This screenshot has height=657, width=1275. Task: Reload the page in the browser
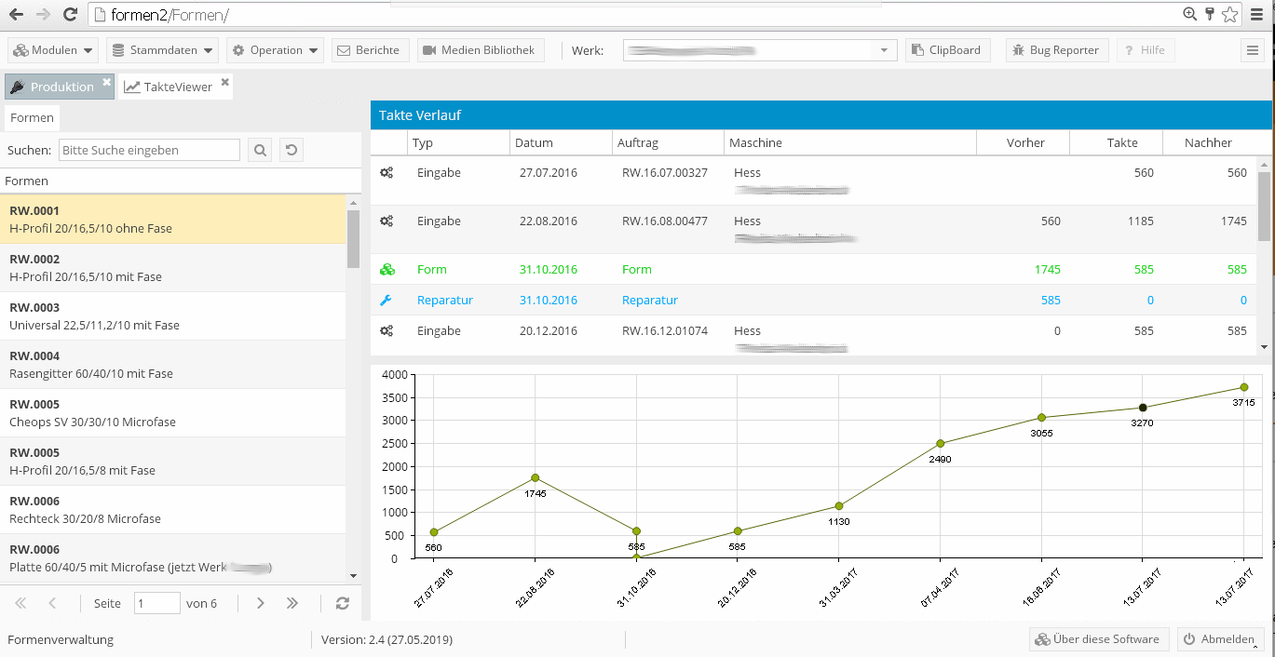(x=70, y=14)
